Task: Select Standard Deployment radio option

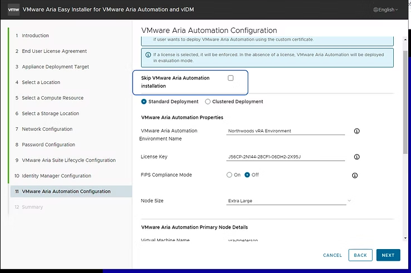Action: (x=144, y=102)
